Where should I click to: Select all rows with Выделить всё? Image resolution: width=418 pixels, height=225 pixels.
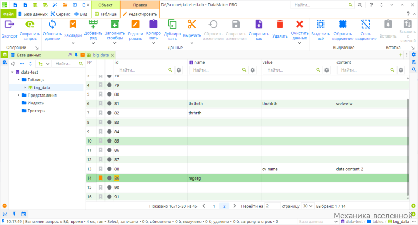pos(320,24)
